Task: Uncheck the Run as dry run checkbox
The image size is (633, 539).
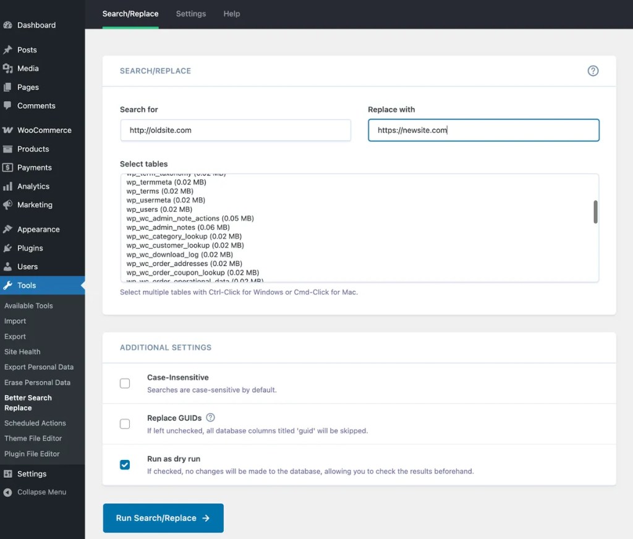Action: 125,464
